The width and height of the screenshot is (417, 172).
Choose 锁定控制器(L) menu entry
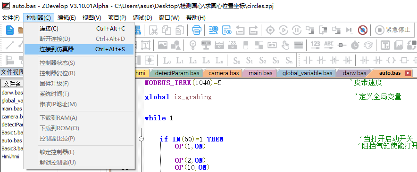point(79,152)
